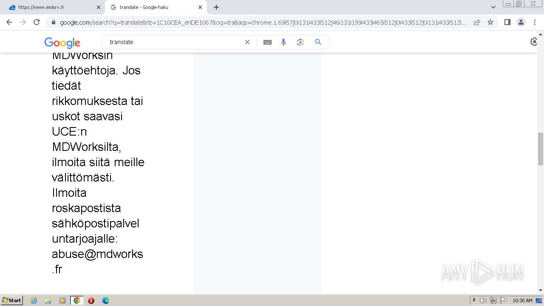Open Google Lens image search
This screenshot has width=544, height=306.
click(300, 42)
